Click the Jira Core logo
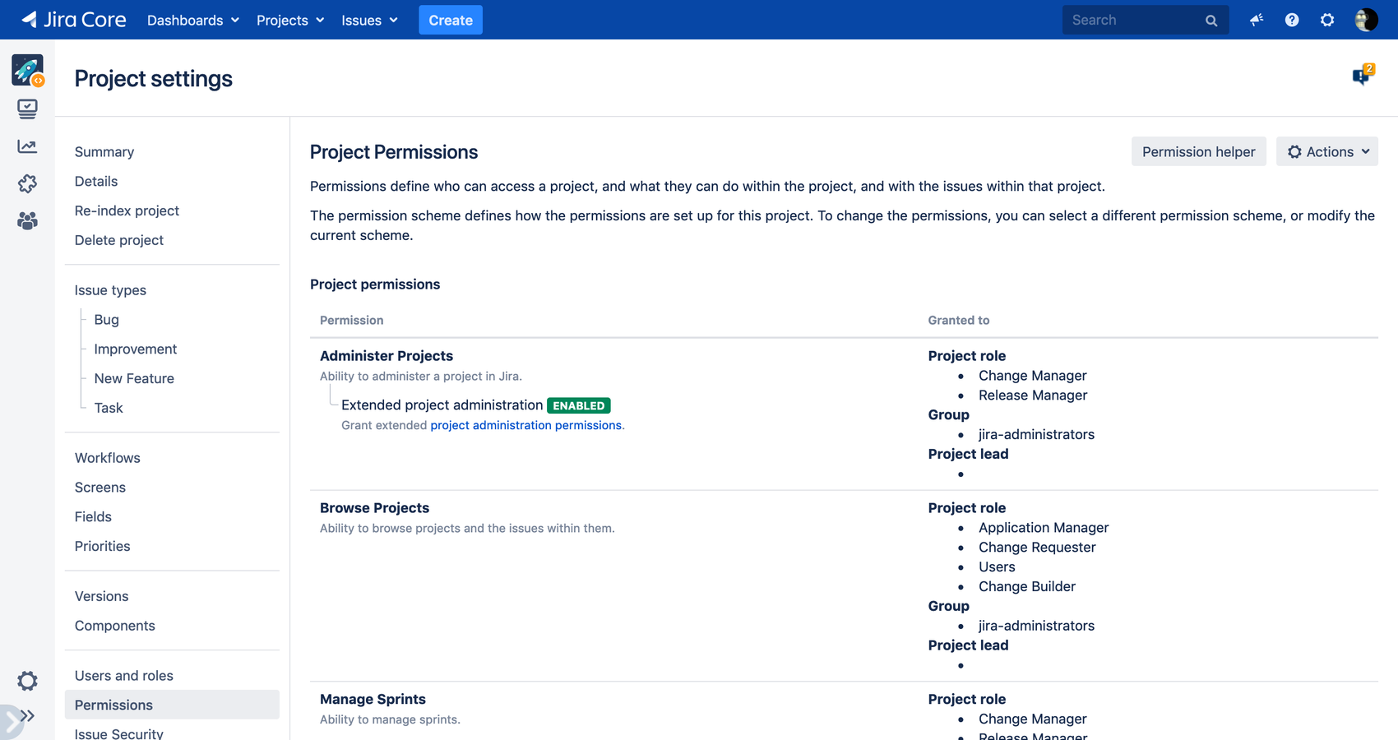Viewport: 1398px width, 740px height. click(x=74, y=20)
